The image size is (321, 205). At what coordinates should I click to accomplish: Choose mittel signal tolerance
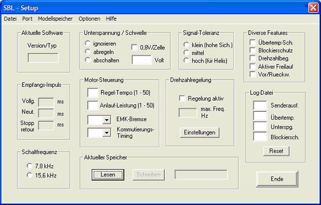tap(186, 52)
